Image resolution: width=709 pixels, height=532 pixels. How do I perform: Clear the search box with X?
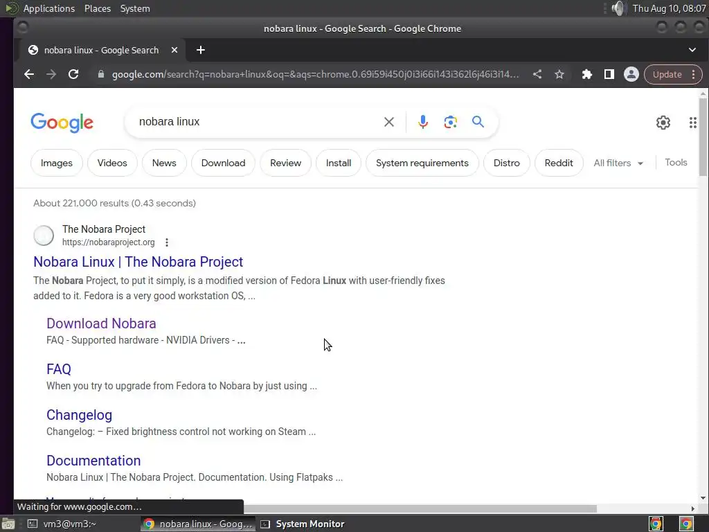(389, 122)
